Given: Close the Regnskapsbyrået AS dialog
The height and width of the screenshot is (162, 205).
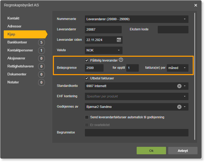Looking at the screenshot, I should tap(196, 5).
